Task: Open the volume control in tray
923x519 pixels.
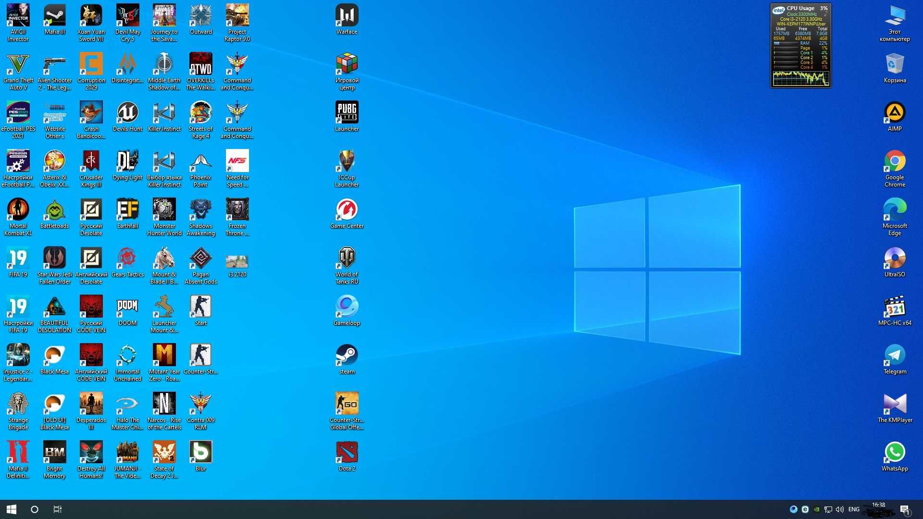Action: (x=840, y=509)
